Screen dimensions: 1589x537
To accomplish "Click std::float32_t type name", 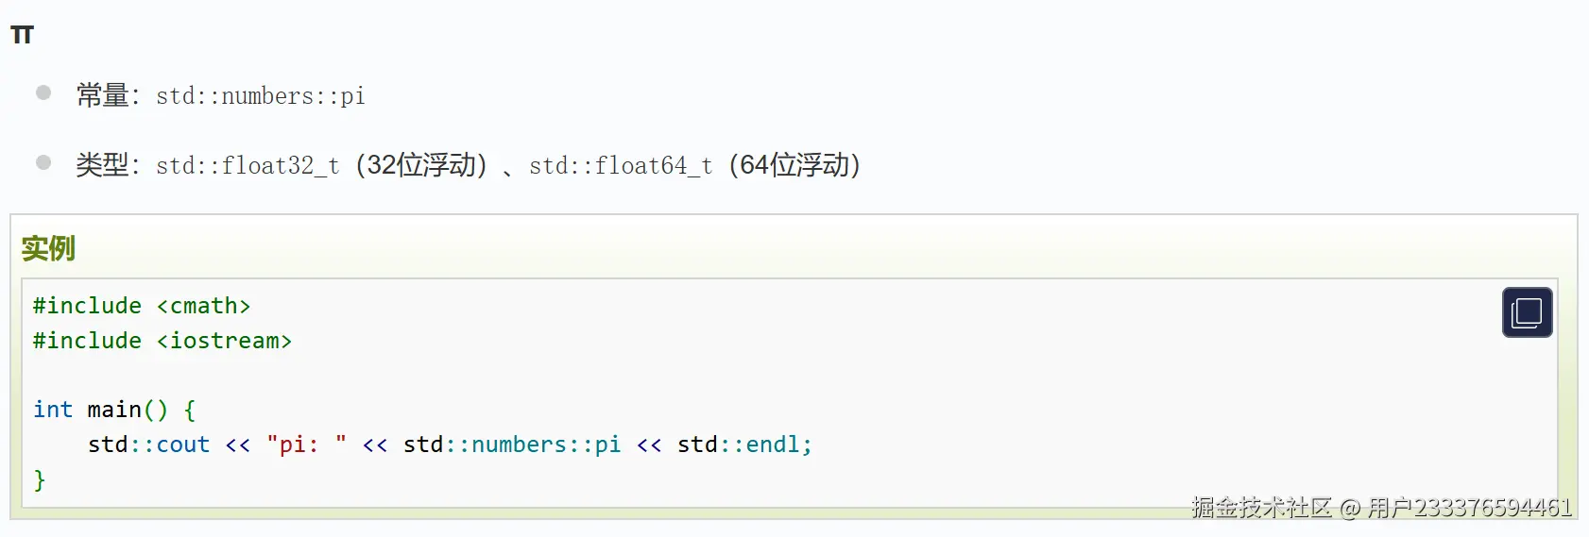I will (248, 166).
